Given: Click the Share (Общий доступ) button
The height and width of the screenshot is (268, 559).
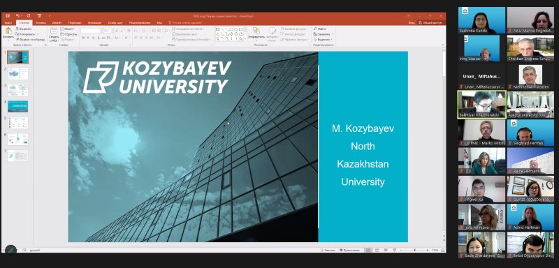Looking at the screenshot, I should [430, 23].
